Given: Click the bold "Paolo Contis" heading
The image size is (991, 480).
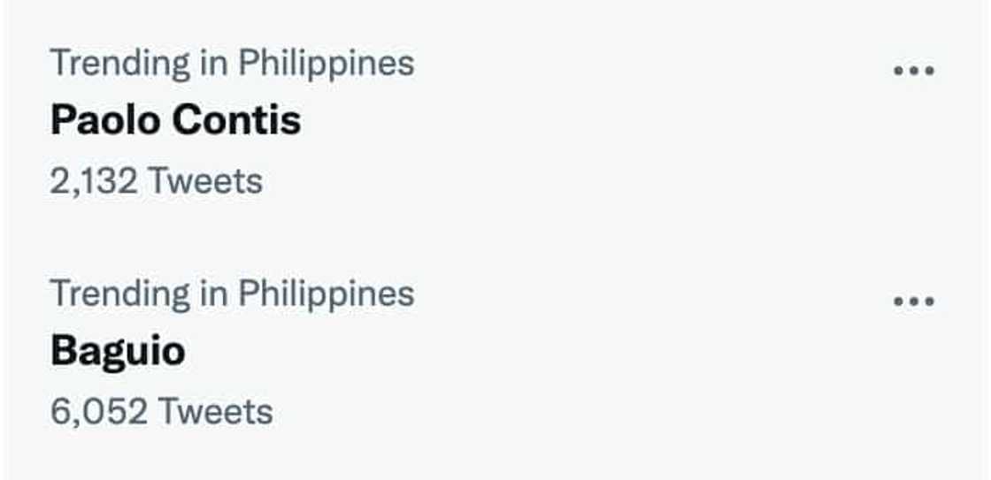Looking at the screenshot, I should [x=175, y=120].
